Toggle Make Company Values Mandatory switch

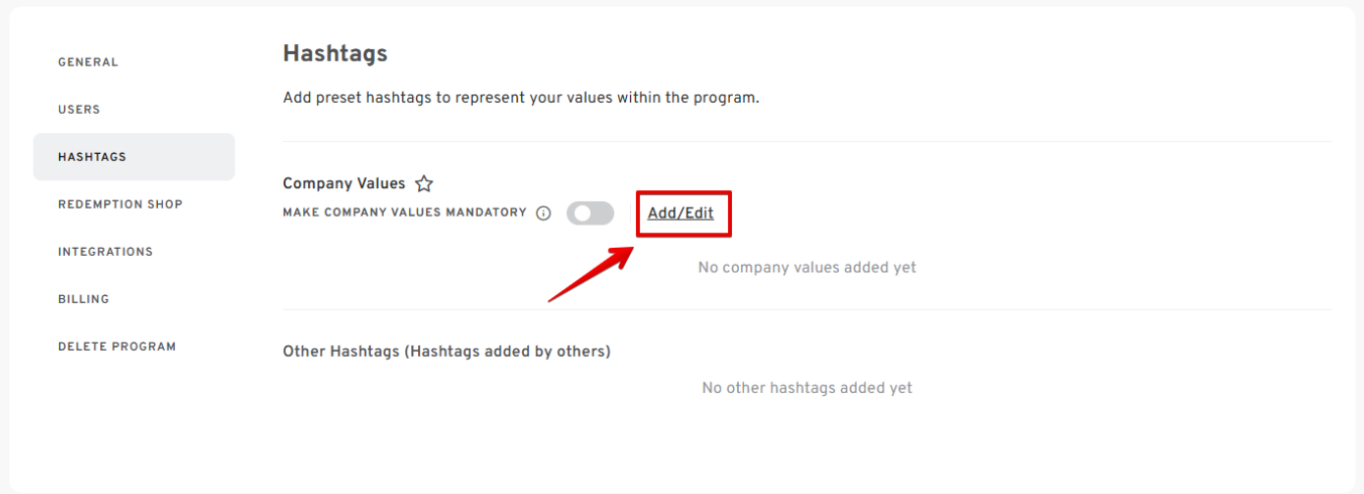(x=590, y=214)
